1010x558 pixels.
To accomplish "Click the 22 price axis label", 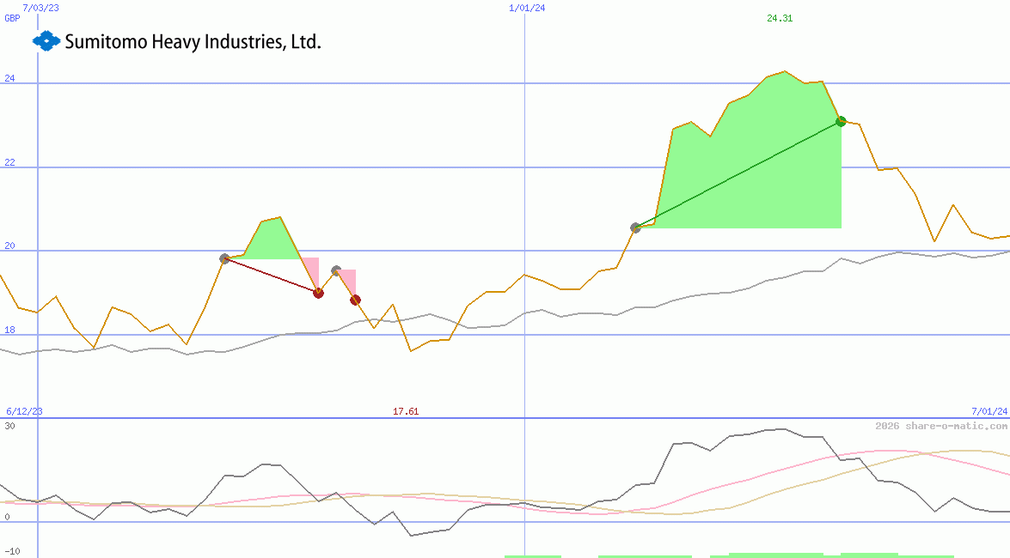I will pyautogui.click(x=9, y=162).
